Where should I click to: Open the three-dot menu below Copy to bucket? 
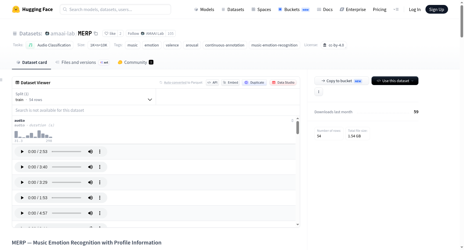tap(319, 92)
